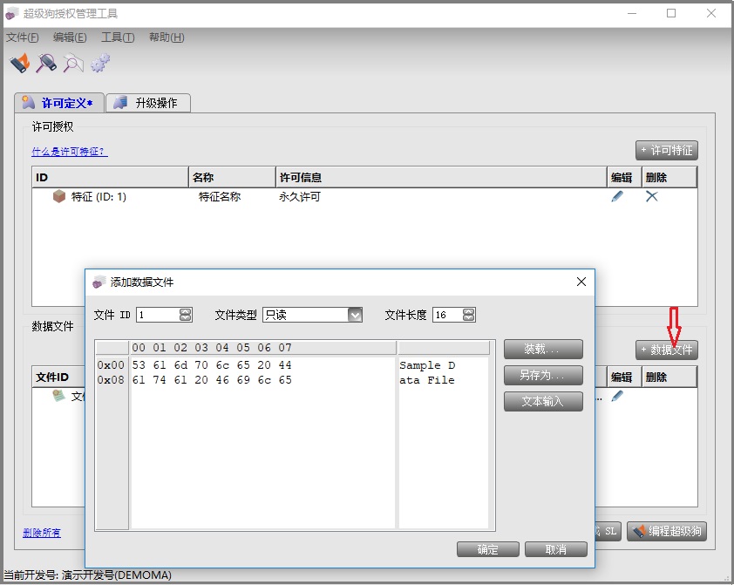This screenshot has height=585, width=734.
Task: Click the pencil edit icon in data file row
Action: coord(617,396)
